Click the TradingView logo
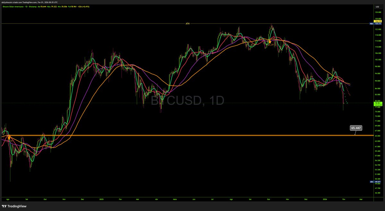The image size is (385, 211). [x=14, y=207]
